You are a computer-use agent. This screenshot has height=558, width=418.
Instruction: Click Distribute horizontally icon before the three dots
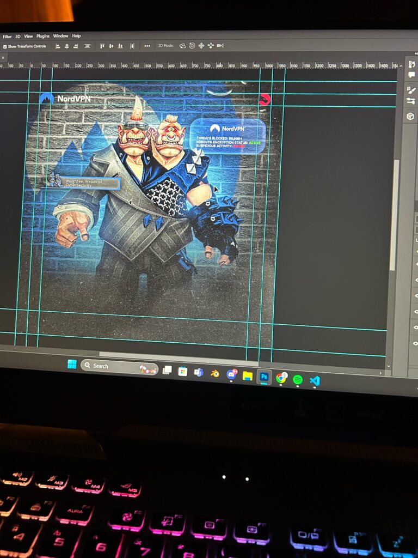point(132,46)
